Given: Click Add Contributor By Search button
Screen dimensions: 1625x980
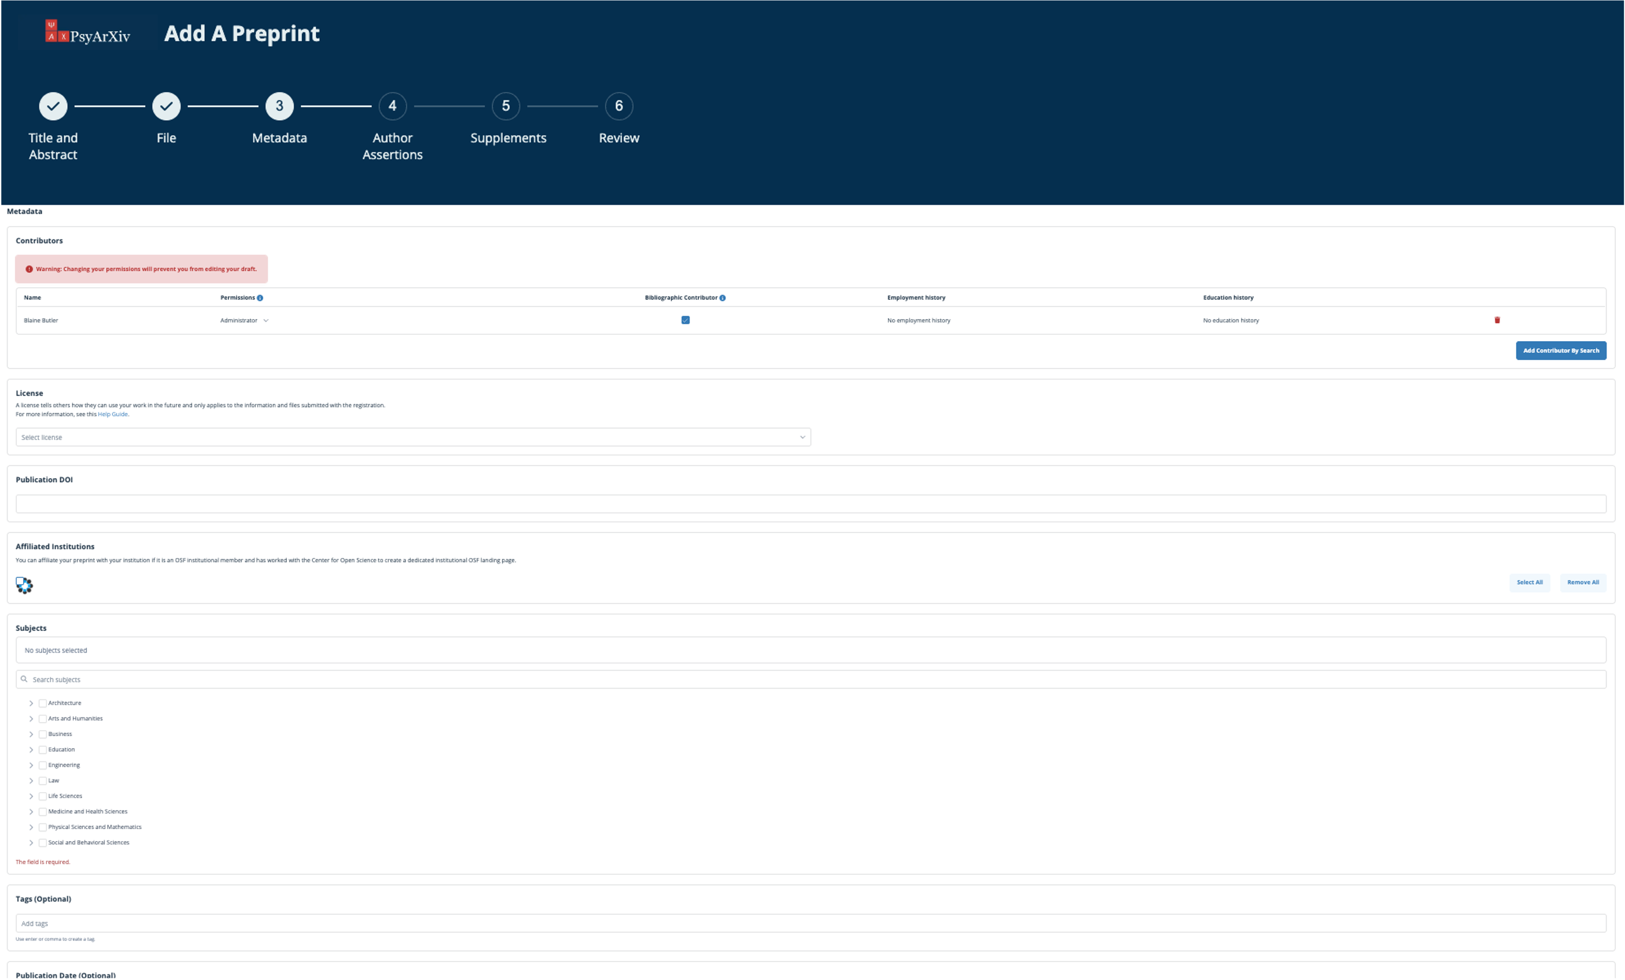Looking at the screenshot, I should [x=1560, y=350].
